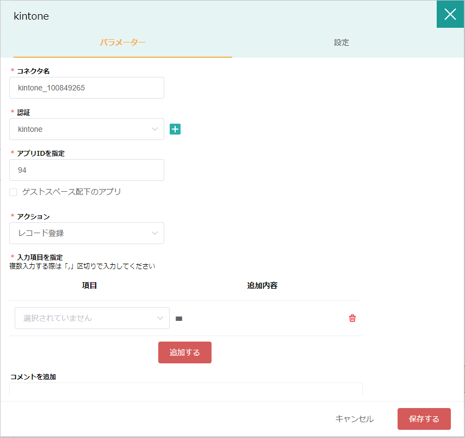Open the 認証 dropdown showing kintone
The image size is (465, 438).
point(86,129)
